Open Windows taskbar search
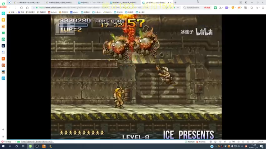This screenshot has width=266, height=149. point(10,146)
